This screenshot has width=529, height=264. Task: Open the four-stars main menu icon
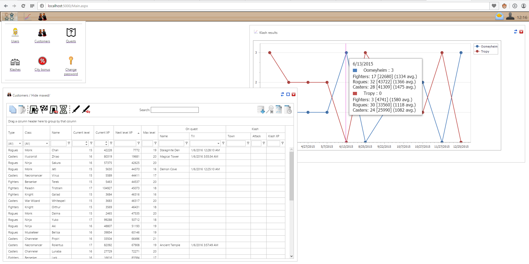click(9, 17)
